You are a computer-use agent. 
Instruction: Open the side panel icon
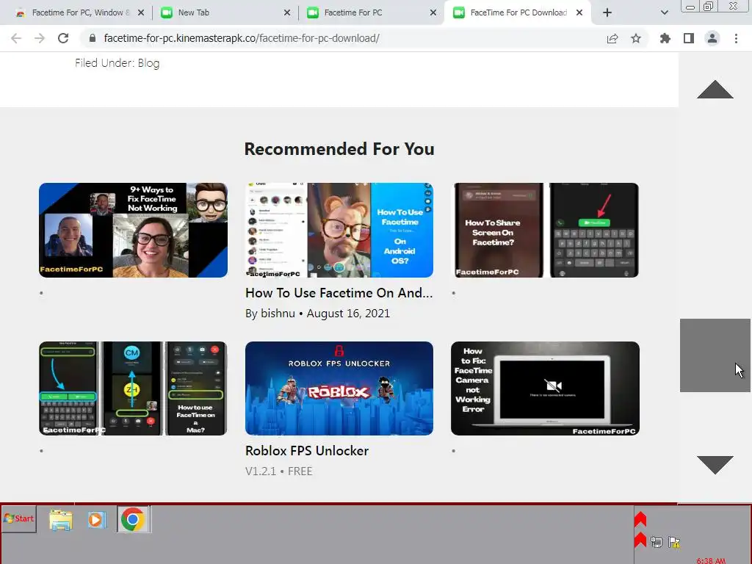click(x=689, y=38)
